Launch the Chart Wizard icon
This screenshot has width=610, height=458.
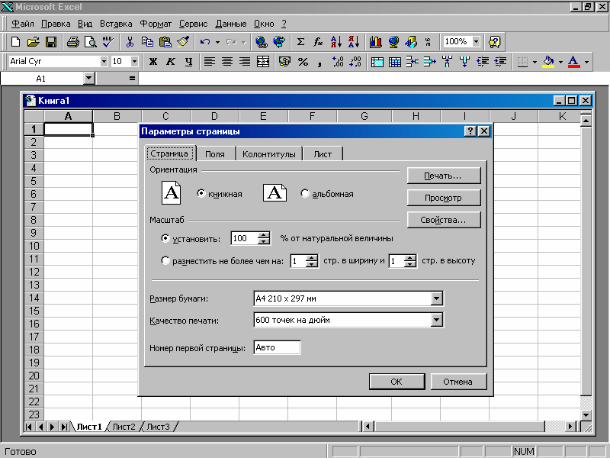click(376, 42)
